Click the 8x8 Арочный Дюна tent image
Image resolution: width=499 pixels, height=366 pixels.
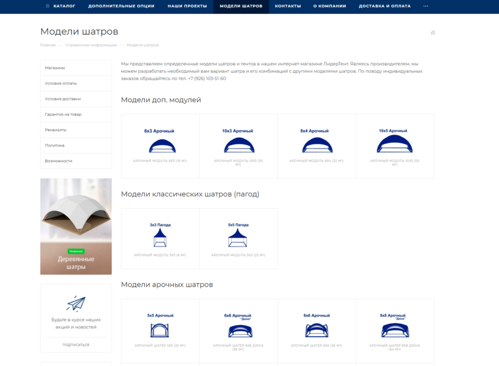(x=395, y=325)
